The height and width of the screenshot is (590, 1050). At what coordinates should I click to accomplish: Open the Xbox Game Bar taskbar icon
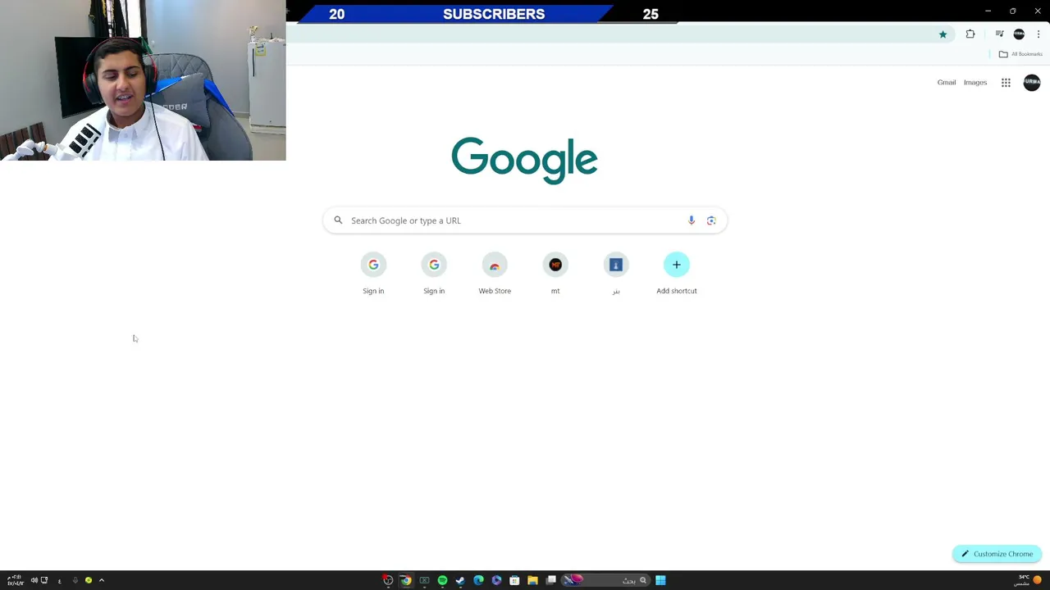(424, 580)
